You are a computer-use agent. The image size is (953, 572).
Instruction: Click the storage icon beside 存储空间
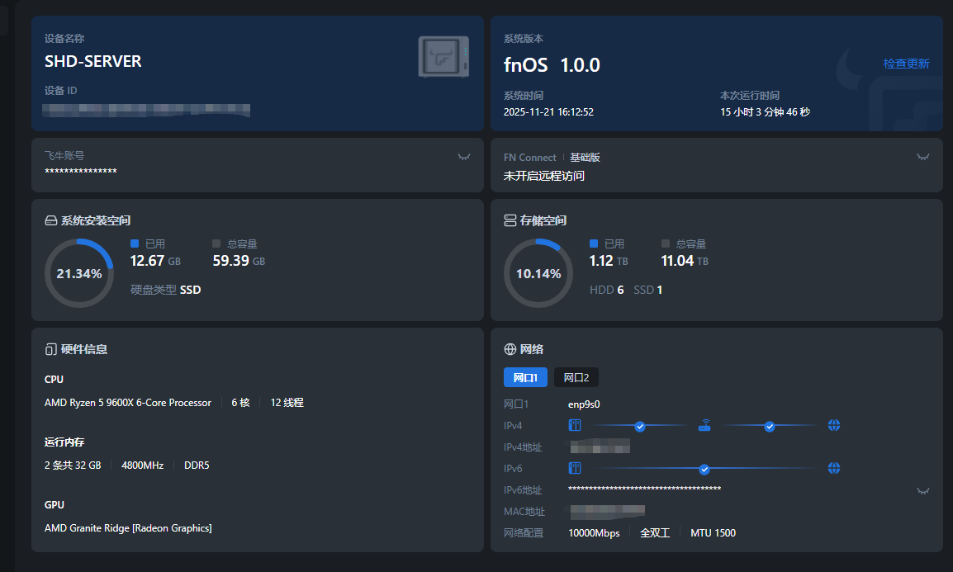click(x=510, y=220)
